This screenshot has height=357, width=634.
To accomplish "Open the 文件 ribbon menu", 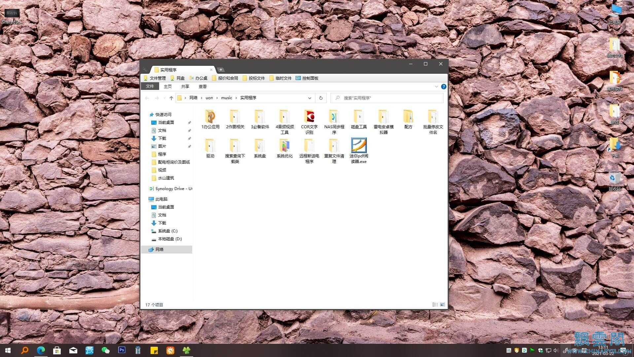I will pyautogui.click(x=150, y=86).
